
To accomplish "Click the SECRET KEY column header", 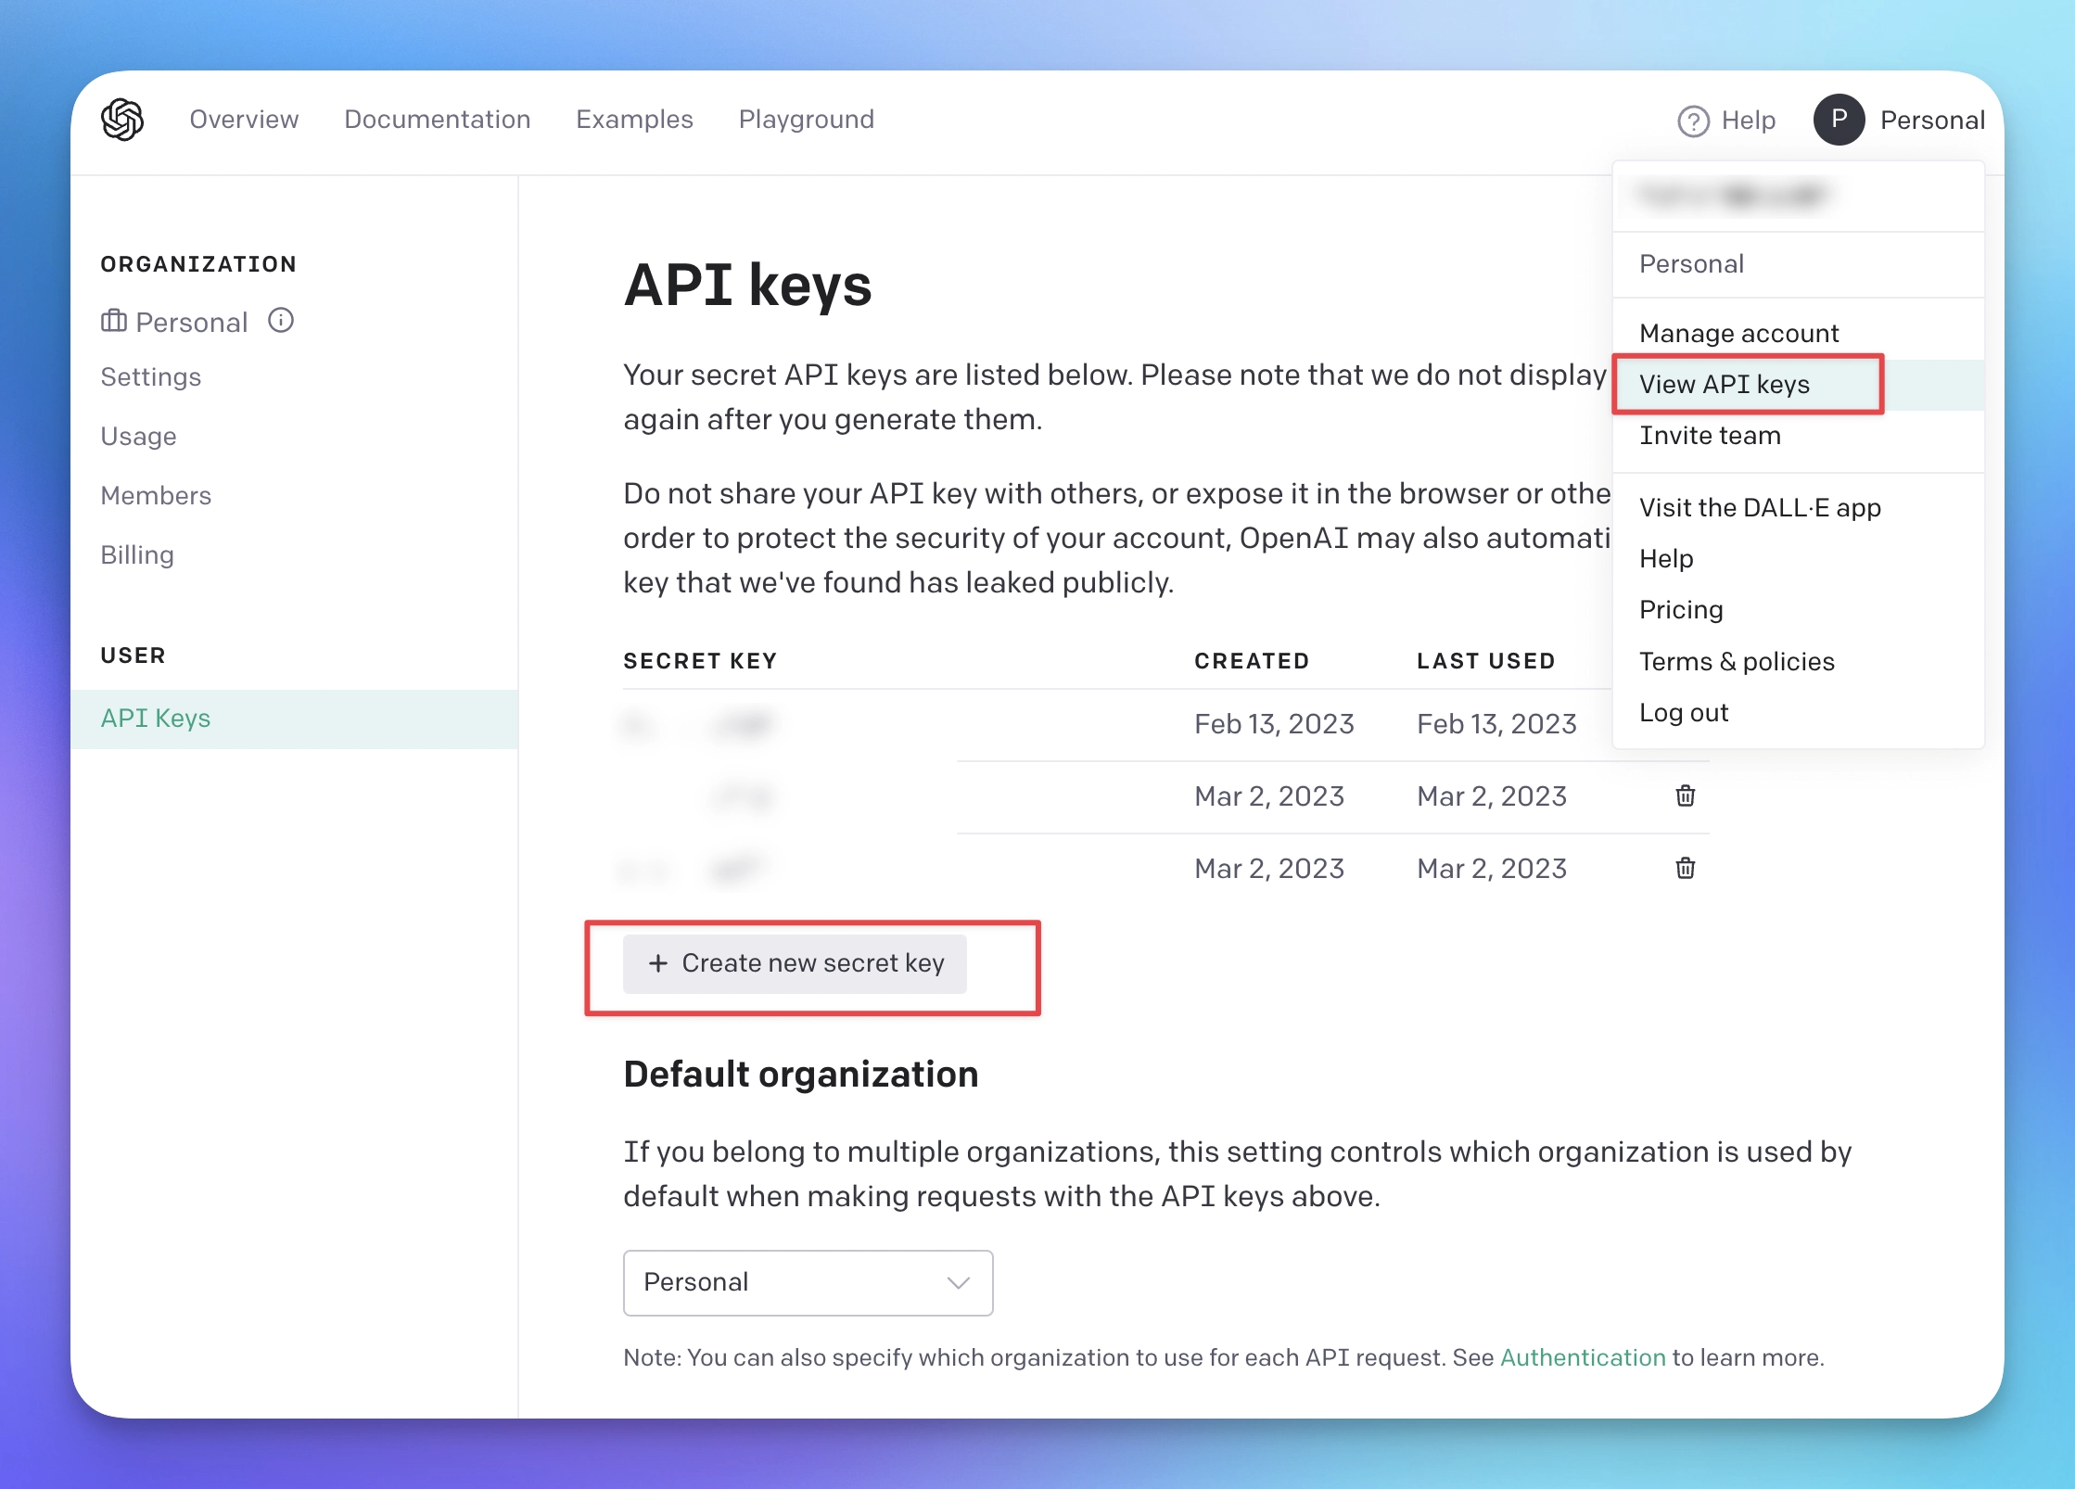I will point(700,661).
